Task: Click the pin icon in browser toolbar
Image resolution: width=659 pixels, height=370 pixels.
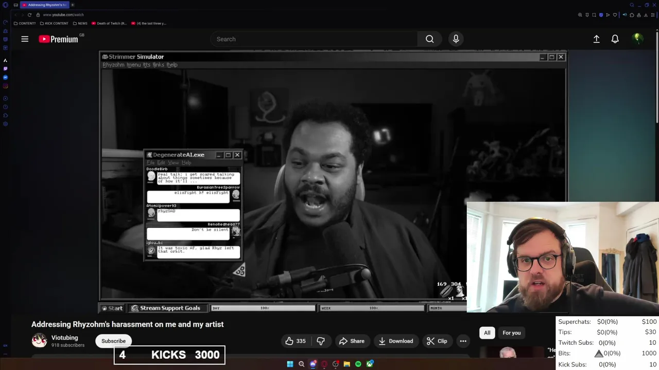Action: [x=587, y=15]
